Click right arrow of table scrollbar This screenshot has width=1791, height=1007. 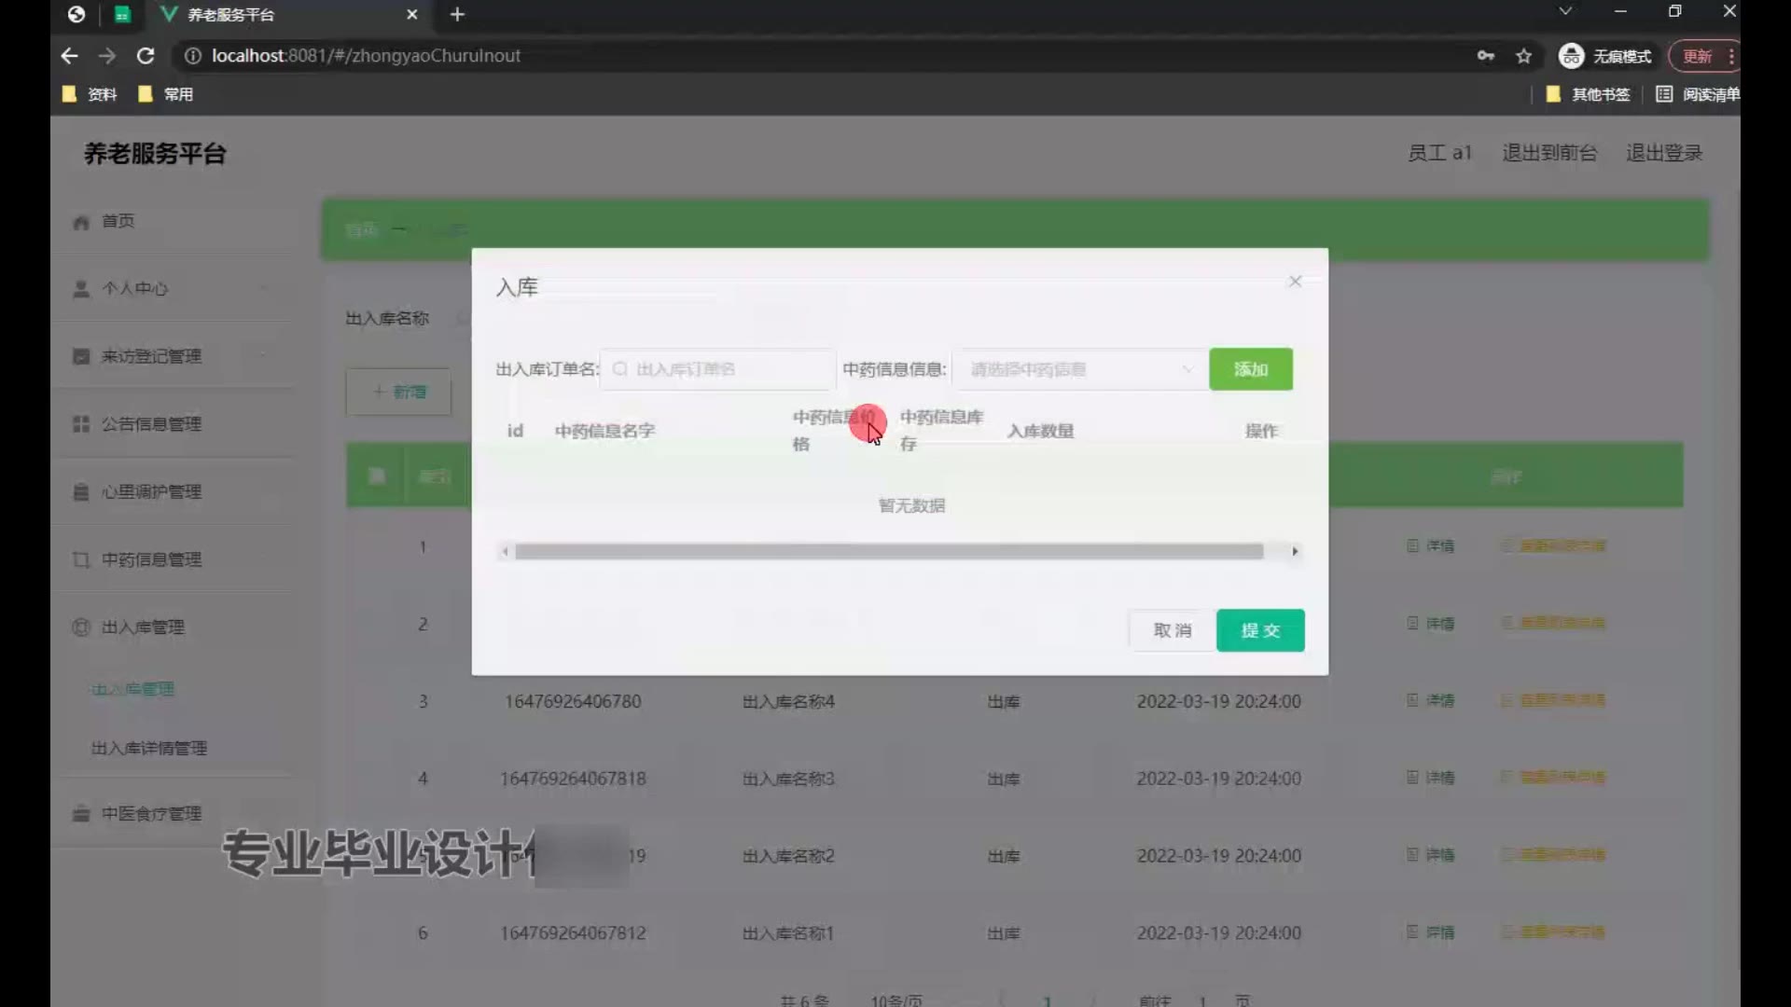pyautogui.click(x=1295, y=551)
